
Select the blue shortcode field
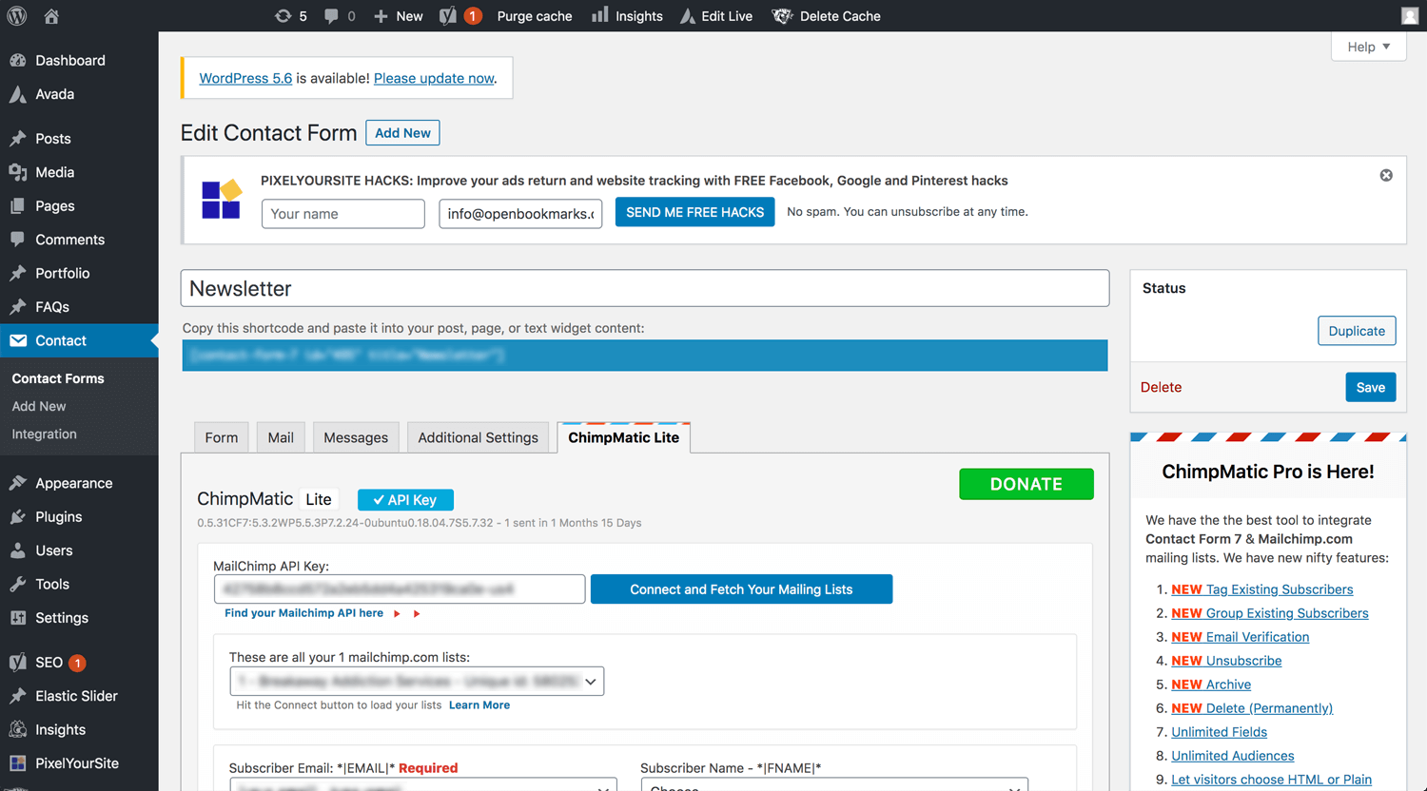[645, 356]
